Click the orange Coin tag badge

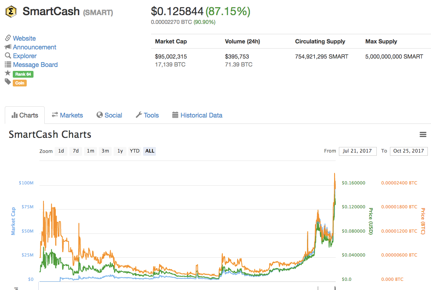point(20,83)
